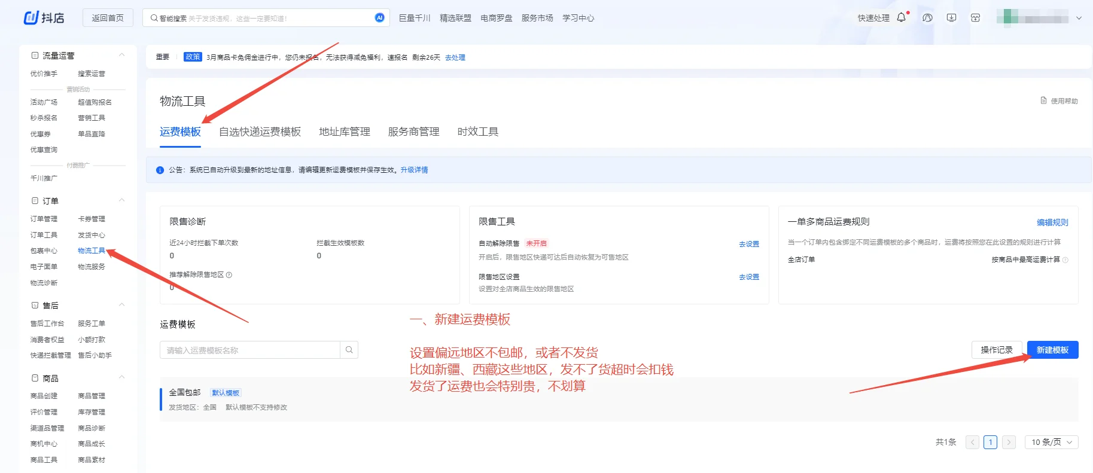1093x473 pixels.
Task: Click the 抖店 logo
Action: tap(44, 18)
